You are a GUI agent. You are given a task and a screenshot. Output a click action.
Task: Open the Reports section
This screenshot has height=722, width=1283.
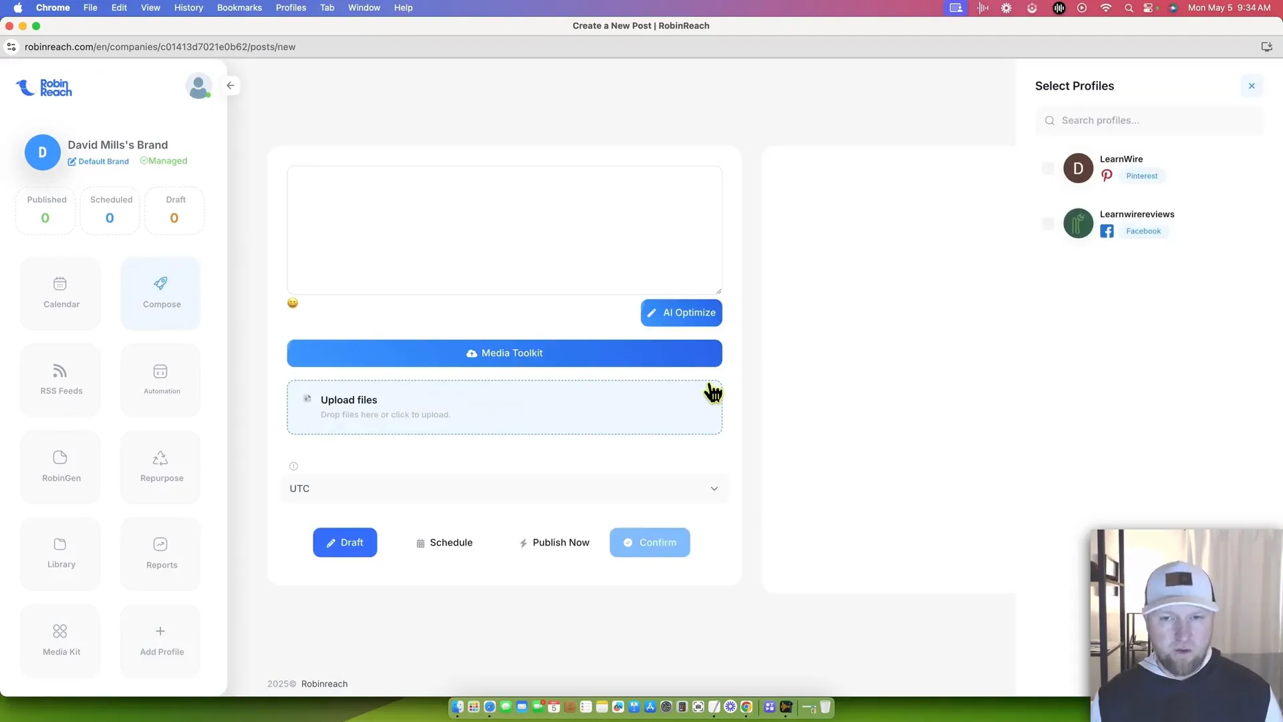(161, 553)
